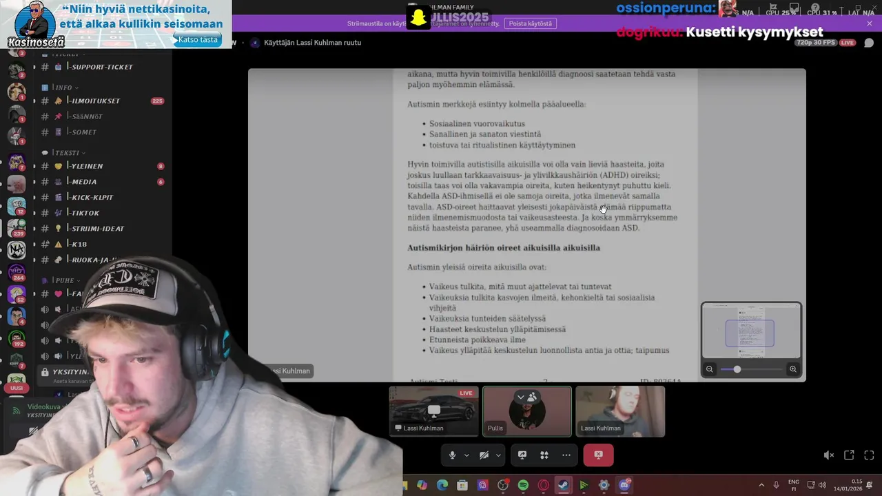This screenshot has width=882, height=496.
Task: Select Lassi Kuhlman's webcam tile
Action: [620, 411]
